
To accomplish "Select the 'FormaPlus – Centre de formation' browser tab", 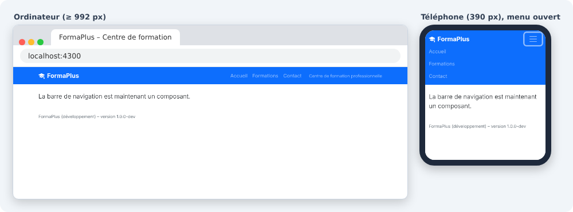I will pyautogui.click(x=116, y=37).
